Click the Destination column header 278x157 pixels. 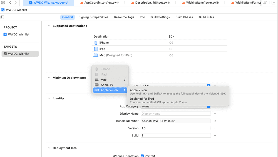tap(101, 36)
